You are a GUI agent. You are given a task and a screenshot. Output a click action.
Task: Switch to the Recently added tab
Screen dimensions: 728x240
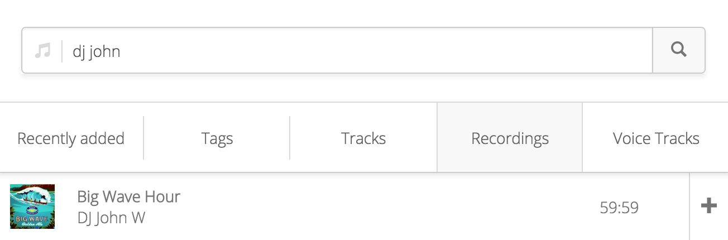[71, 138]
